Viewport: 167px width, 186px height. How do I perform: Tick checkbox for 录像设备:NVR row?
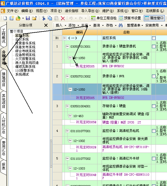pos(154,76)
